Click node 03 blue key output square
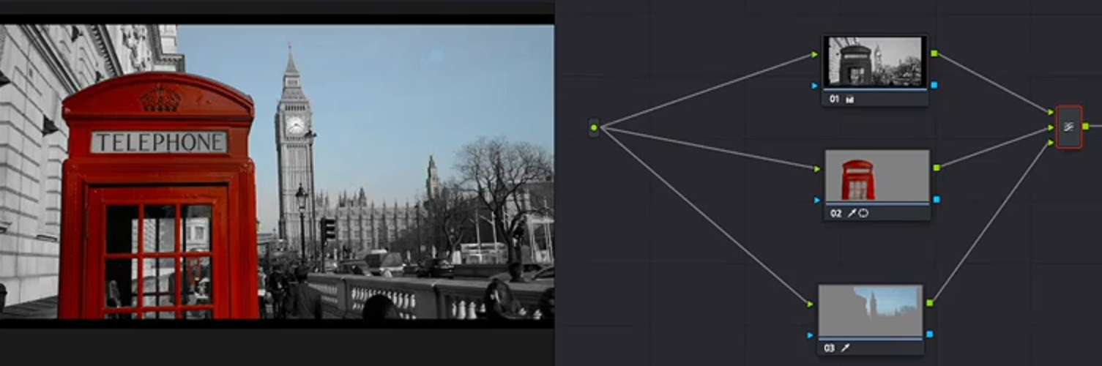The height and width of the screenshot is (366, 1102). pyautogui.click(x=930, y=335)
